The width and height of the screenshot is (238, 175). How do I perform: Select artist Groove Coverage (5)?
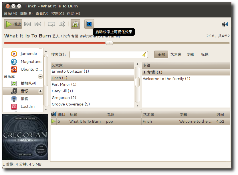click(x=92, y=104)
